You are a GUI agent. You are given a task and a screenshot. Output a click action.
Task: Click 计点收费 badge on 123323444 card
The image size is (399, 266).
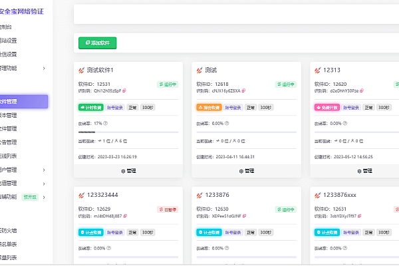point(91,232)
